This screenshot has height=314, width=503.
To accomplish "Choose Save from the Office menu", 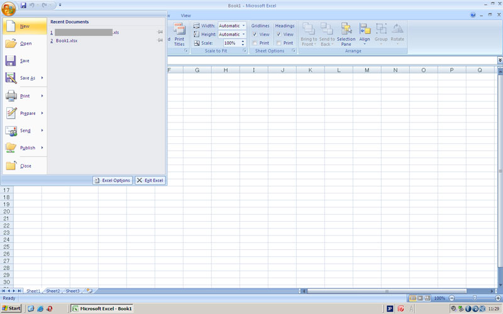I will [25, 60].
